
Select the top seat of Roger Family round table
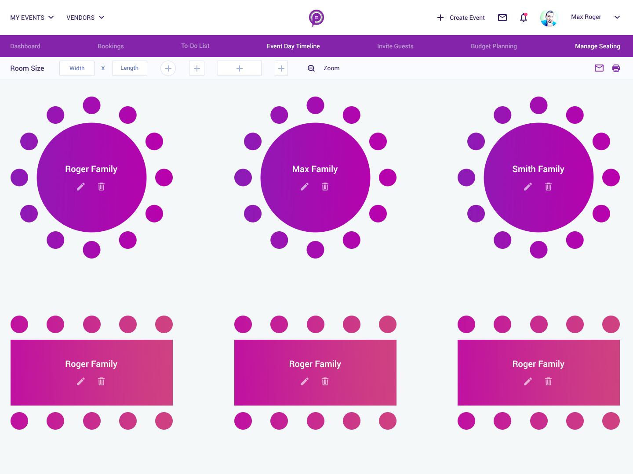tap(91, 105)
